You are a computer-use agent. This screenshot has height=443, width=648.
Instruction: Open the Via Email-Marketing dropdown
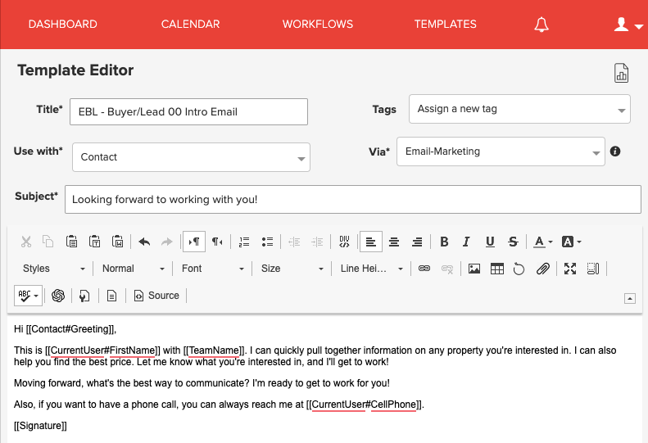(x=501, y=151)
